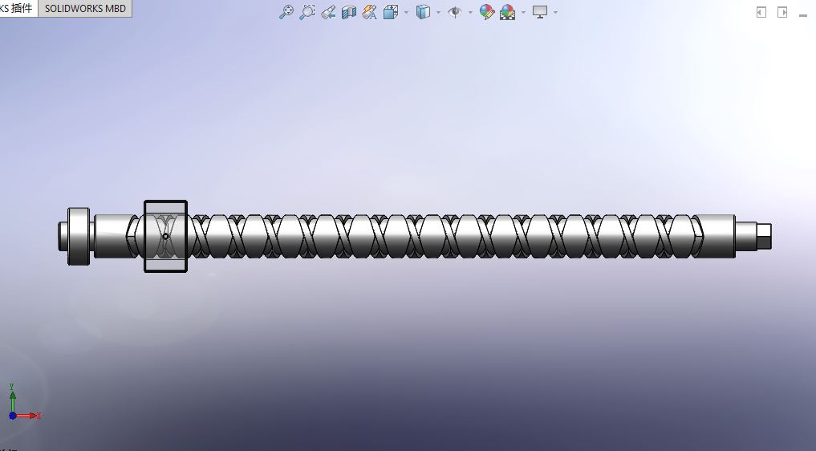Select the bearing flange at shaft's left end
The width and height of the screenshot is (816, 451).
pyautogui.click(x=79, y=237)
